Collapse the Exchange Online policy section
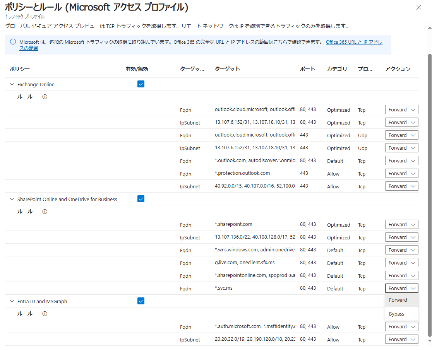This screenshot has height=350, width=432. [x=11, y=84]
